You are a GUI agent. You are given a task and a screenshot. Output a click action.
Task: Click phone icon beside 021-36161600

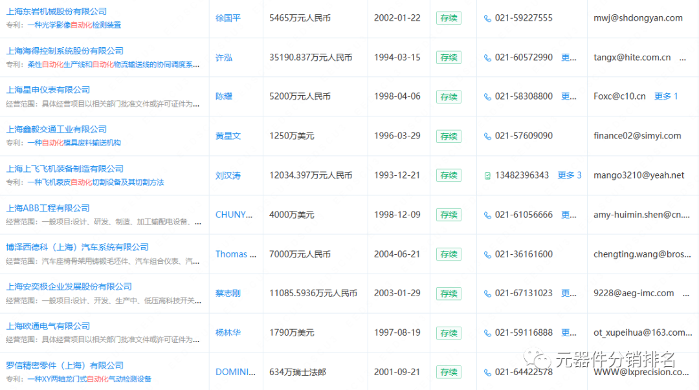(x=488, y=255)
